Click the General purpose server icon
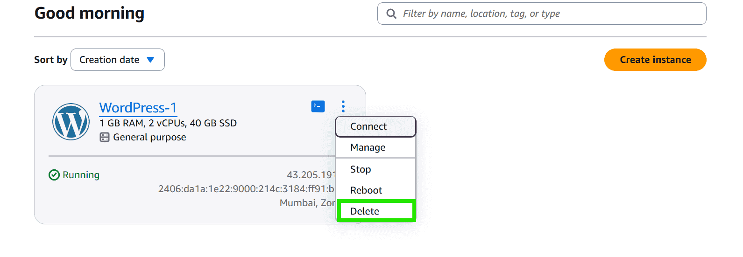This screenshot has height=257, width=743. click(105, 137)
